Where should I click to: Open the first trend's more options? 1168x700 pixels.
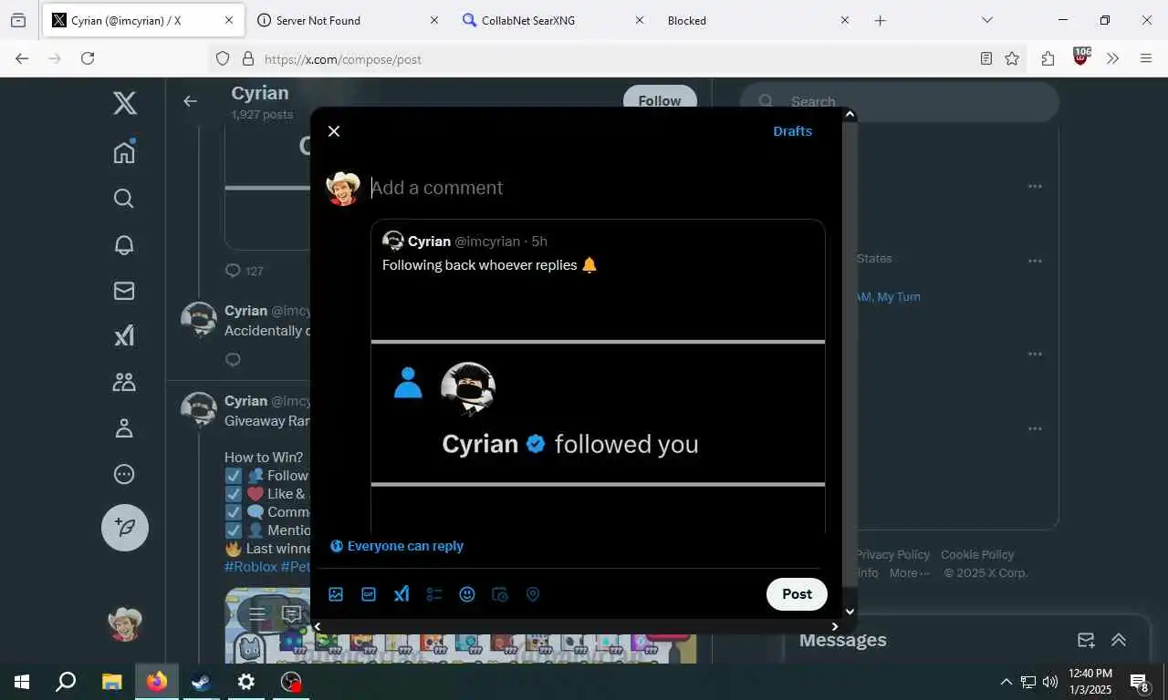pos(1035,186)
